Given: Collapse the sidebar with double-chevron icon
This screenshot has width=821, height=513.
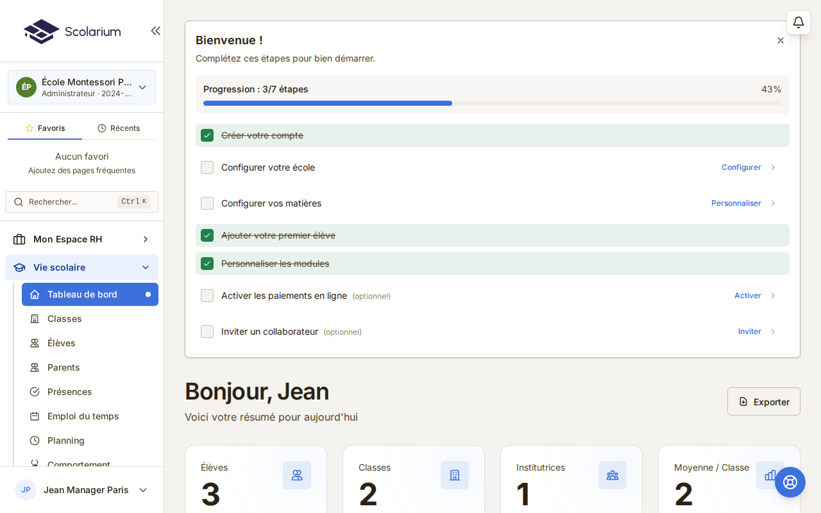Looking at the screenshot, I should pos(155,31).
